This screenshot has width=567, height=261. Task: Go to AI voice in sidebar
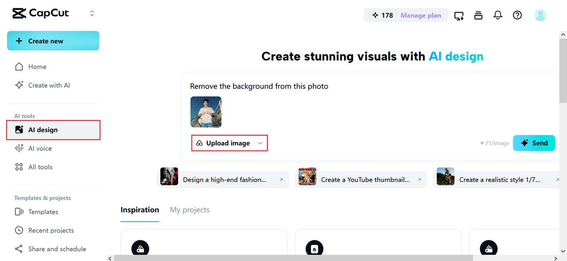[x=40, y=149]
